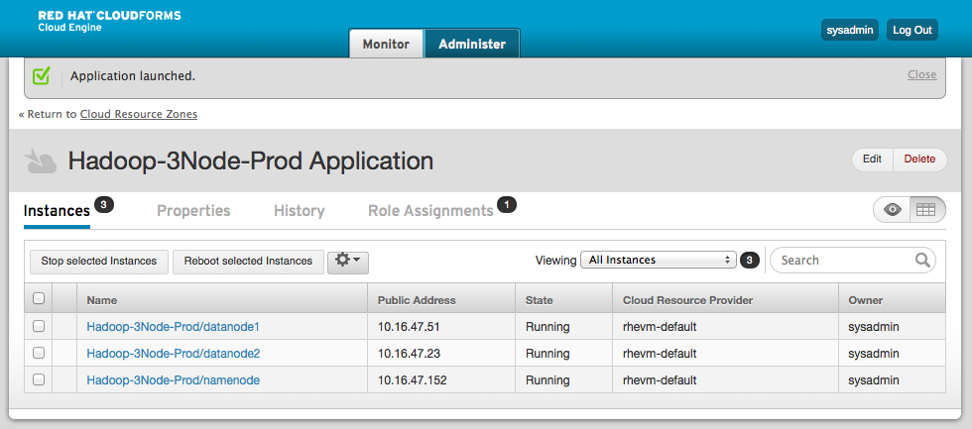This screenshot has width=972, height=429.
Task: Open the All Instances viewing dropdown
Action: 657,261
